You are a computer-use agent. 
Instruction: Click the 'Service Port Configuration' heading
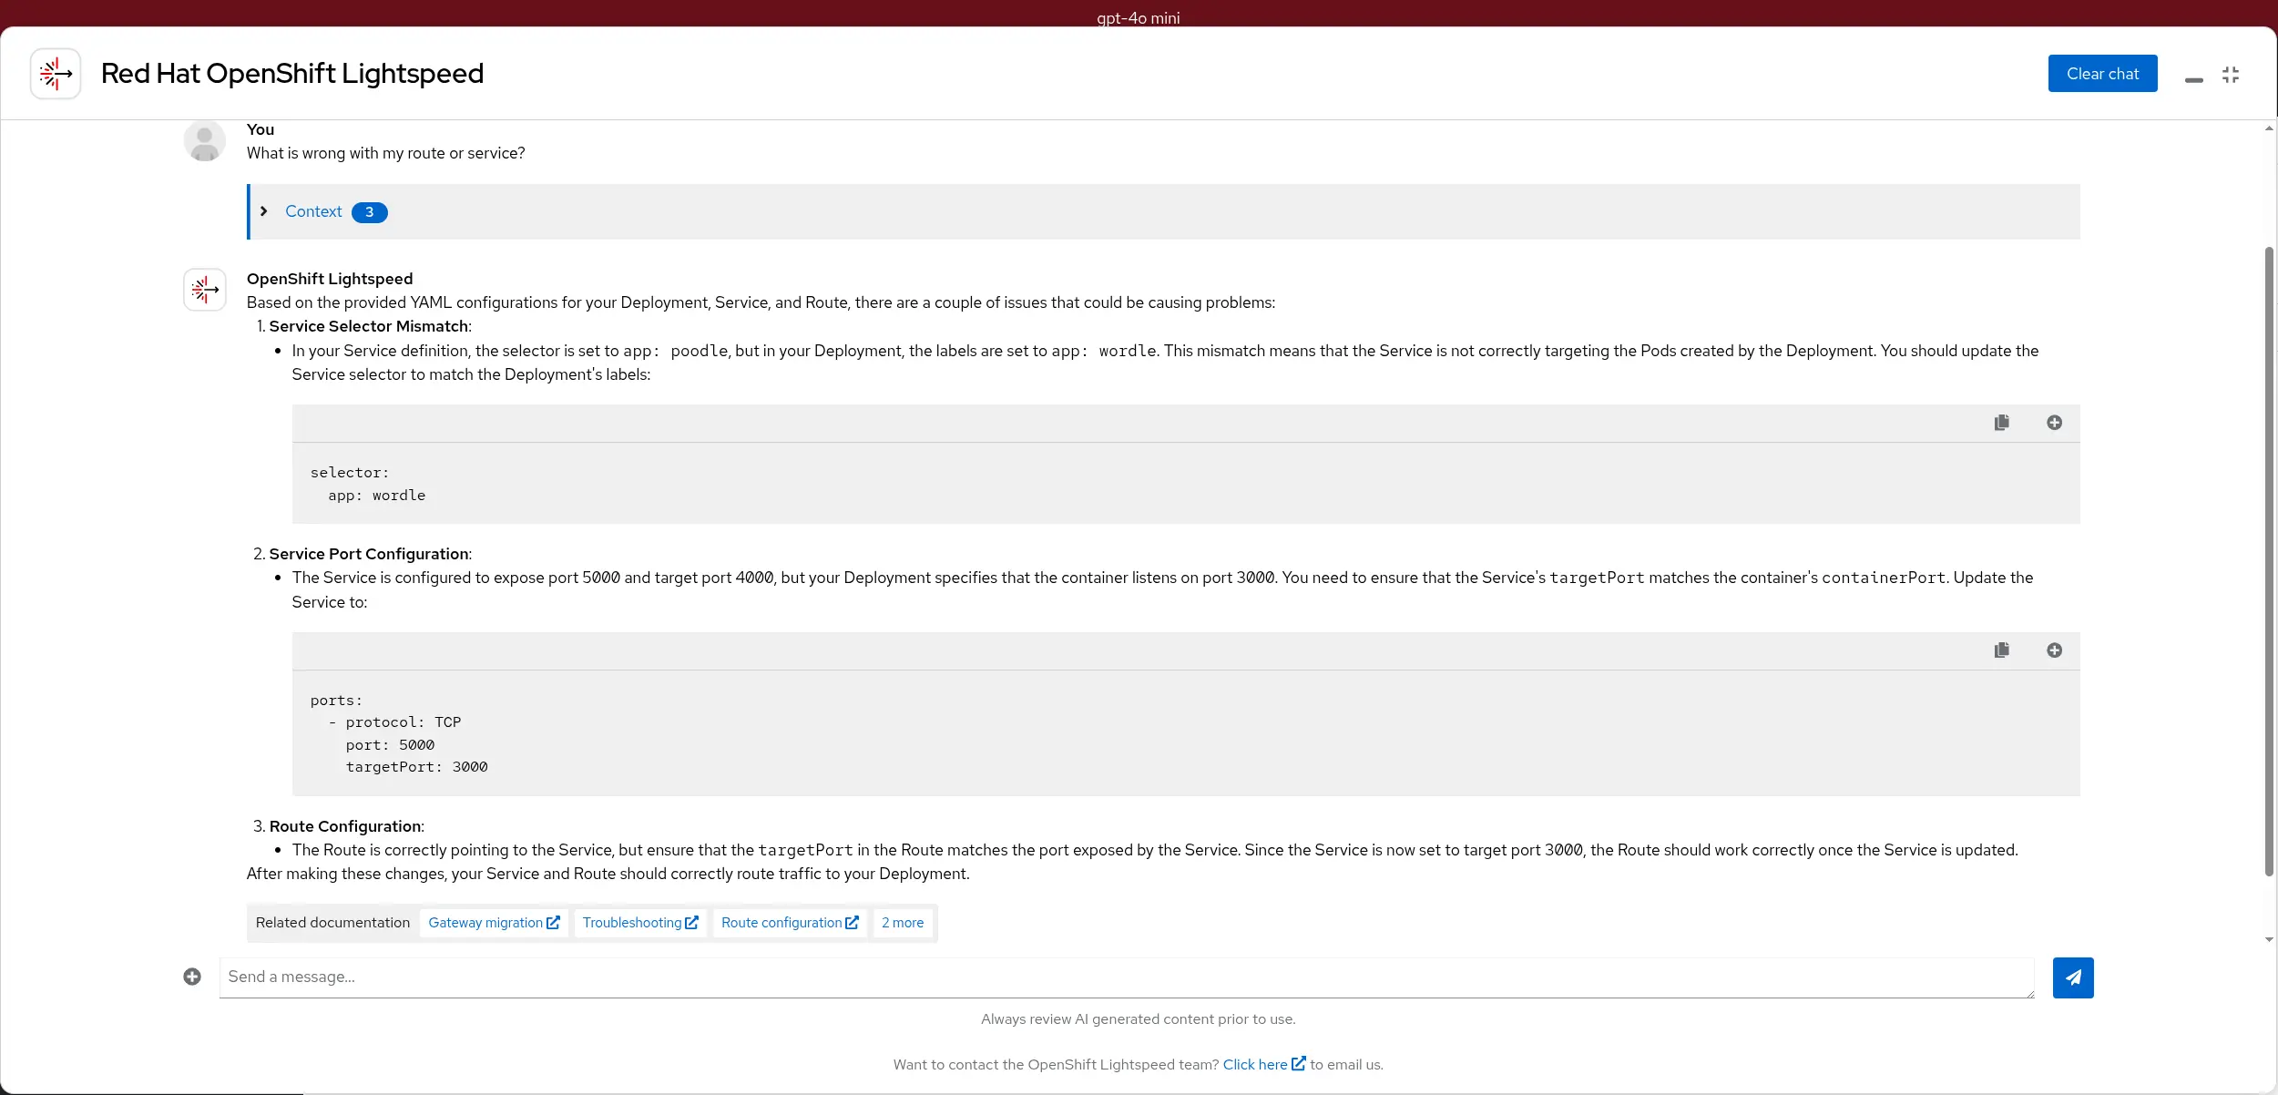click(369, 554)
